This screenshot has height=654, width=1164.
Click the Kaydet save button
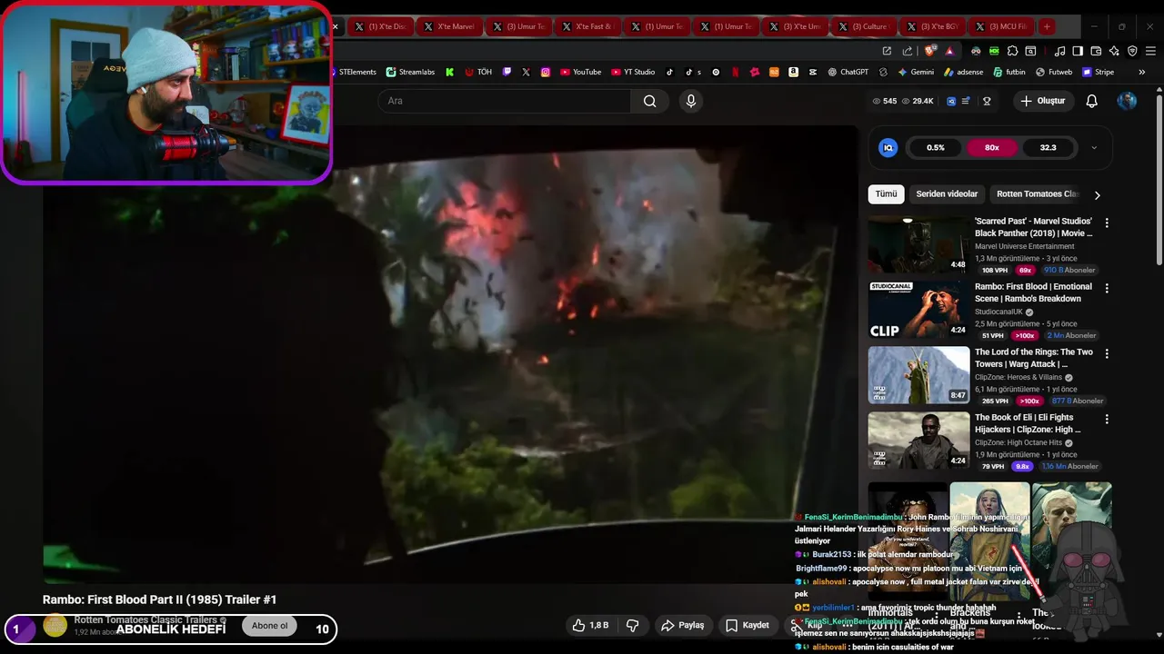point(748,625)
